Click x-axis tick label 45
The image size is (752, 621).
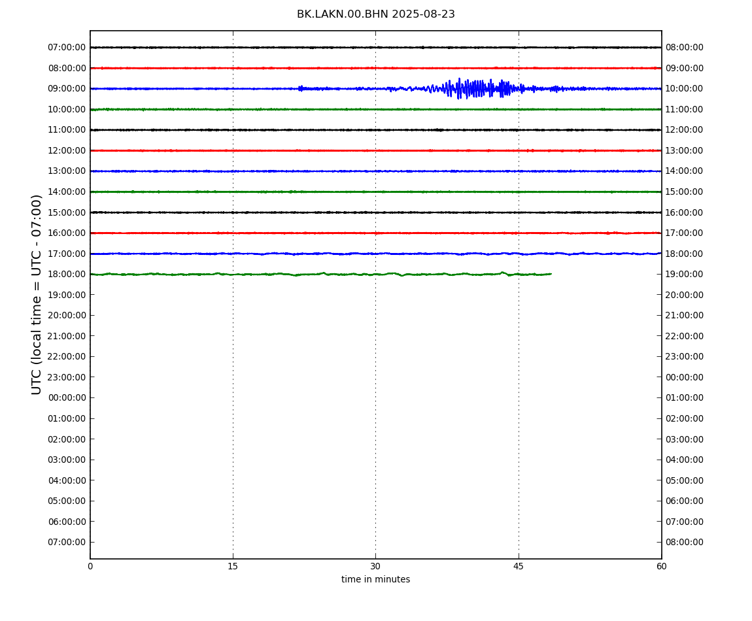click(519, 566)
